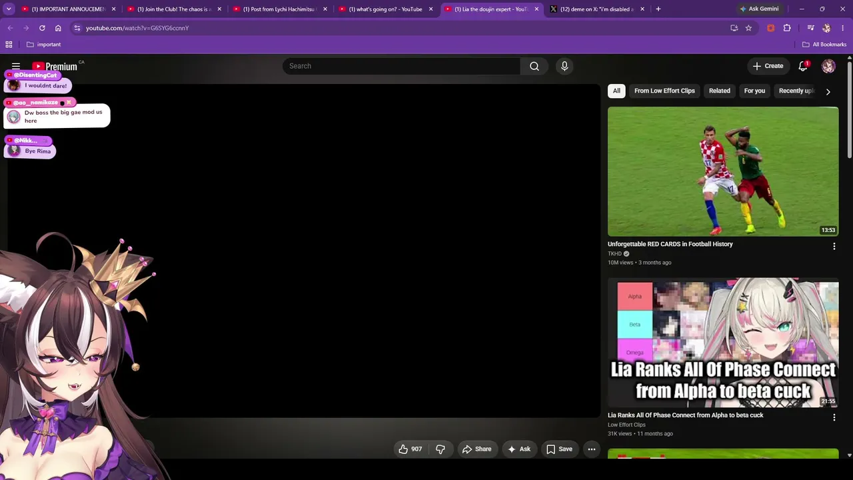Viewport: 853px width, 480px height.
Task: Open 'Unforgettable RED CARDS in Football History' title
Action: (670, 244)
